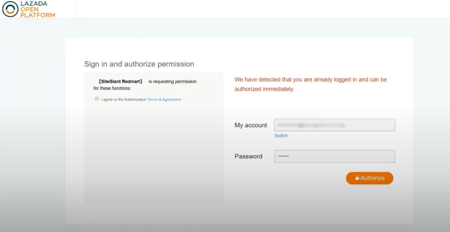
Task: Click the 'My account' field label
Action: 251,125
